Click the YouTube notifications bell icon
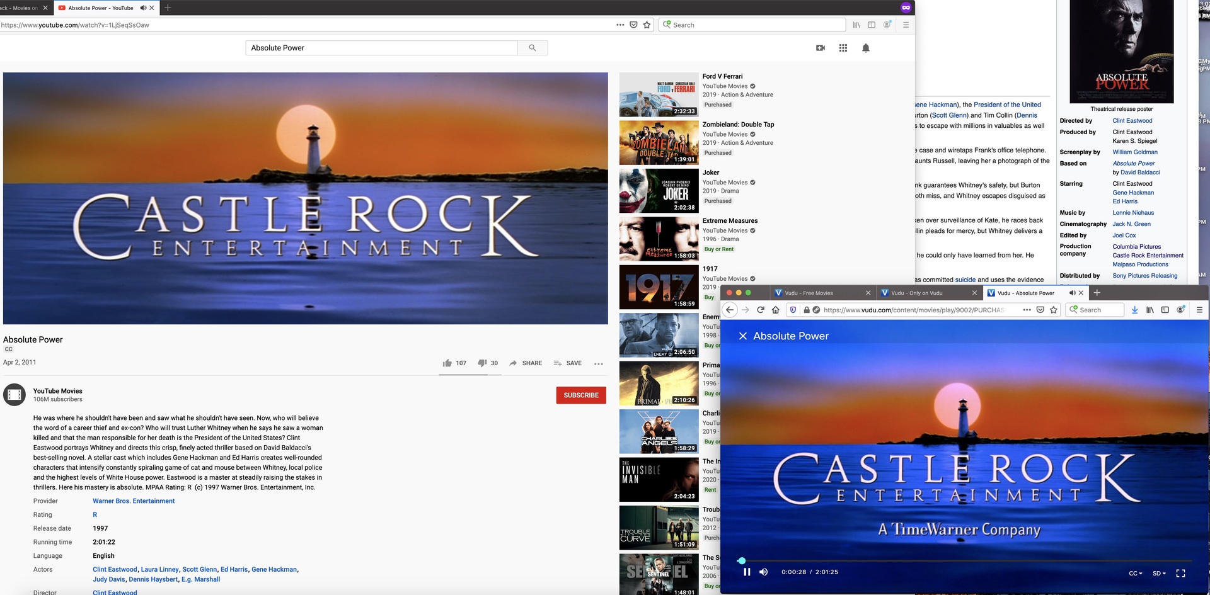This screenshot has width=1210, height=595. [865, 48]
